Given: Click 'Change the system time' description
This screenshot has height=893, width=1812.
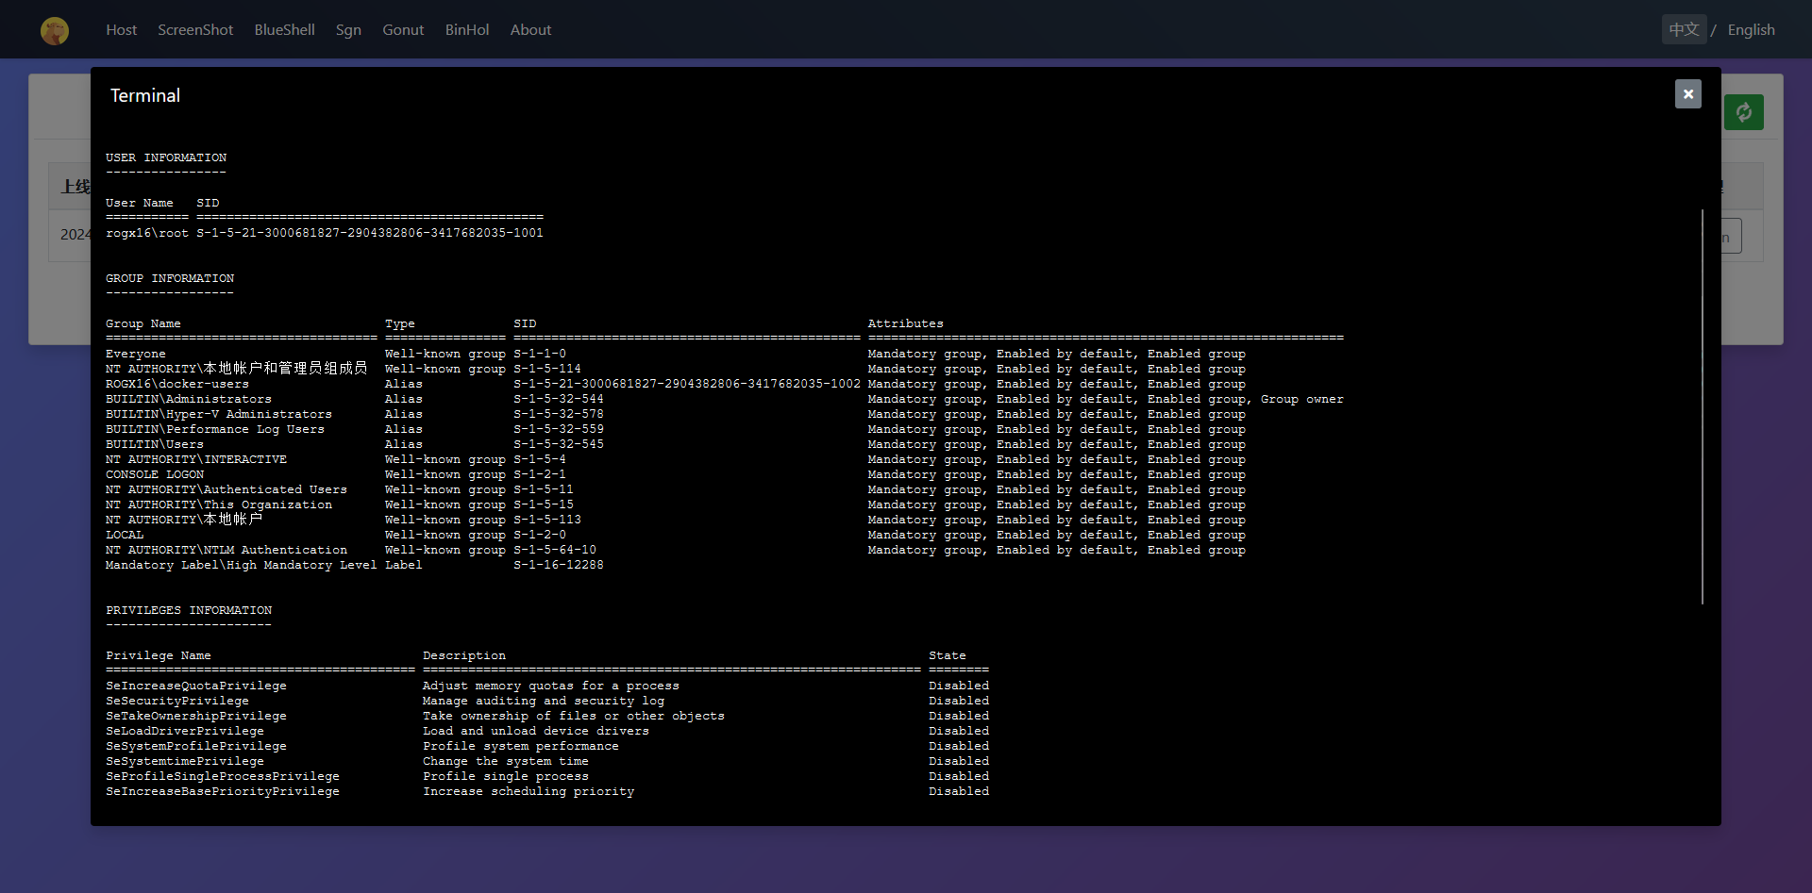Looking at the screenshot, I should tap(506, 761).
